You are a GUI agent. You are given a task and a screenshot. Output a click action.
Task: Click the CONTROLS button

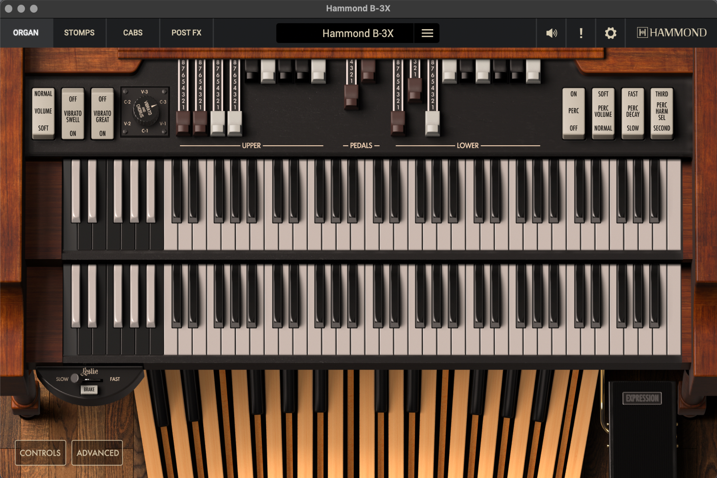pyautogui.click(x=40, y=453)
